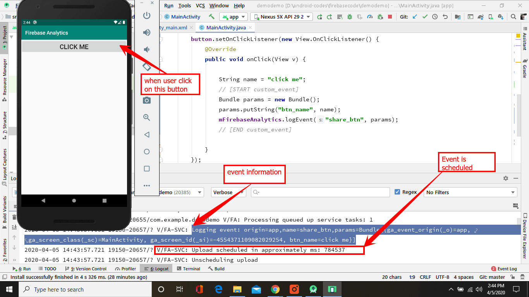Toggle the Regex checkbox

[x=397, y=192]
